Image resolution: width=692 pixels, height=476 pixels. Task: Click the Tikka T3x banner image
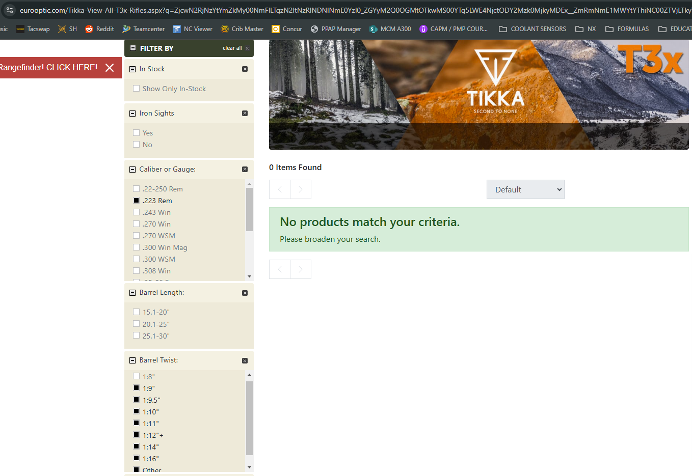478,95
